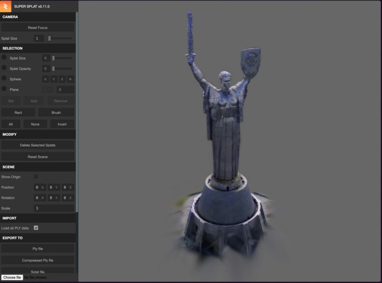Export to Splat file
Image resolution: width=382 pixels, height=283 pixels.
(x=38, y=271)
